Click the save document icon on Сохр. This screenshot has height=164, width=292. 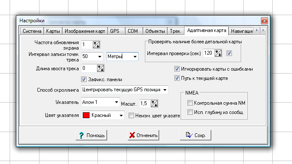189,135
